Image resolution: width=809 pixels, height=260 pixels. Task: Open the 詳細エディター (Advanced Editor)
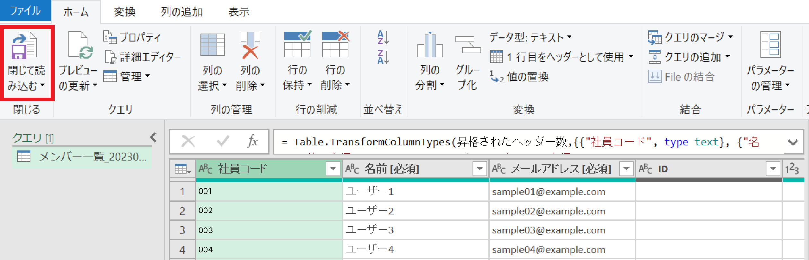click(x=143, y=57)
